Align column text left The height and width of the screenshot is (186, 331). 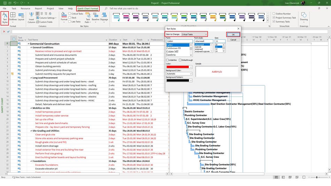37,14
